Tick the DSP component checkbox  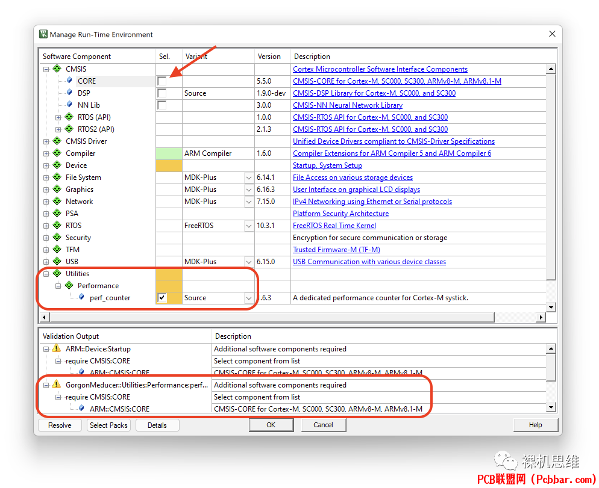click(x=162, y=93)
